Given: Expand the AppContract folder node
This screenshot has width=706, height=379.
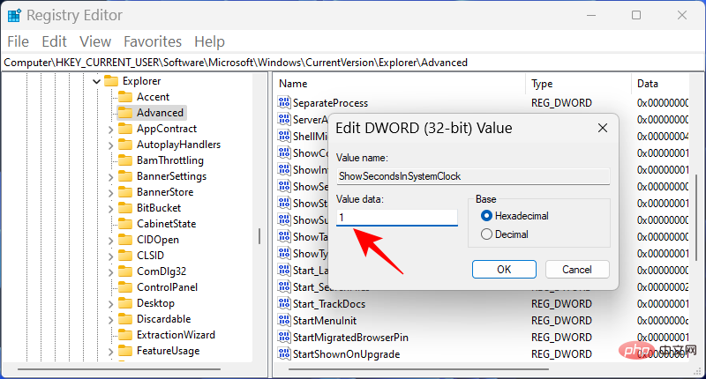Looking at the screenshot, I should click(109, 129).
